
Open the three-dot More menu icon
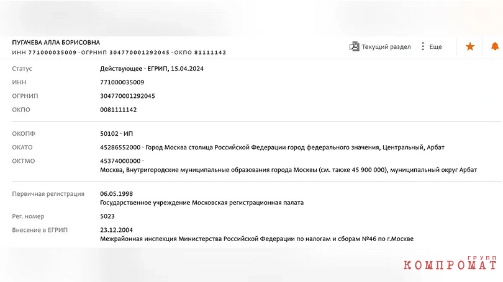coord(423,46)
